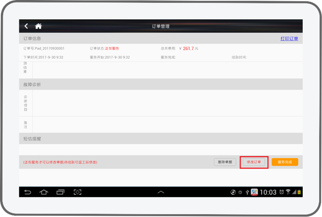Click the orange 服务完成 button
Screen dimensions: 322x217
(285, 162)
